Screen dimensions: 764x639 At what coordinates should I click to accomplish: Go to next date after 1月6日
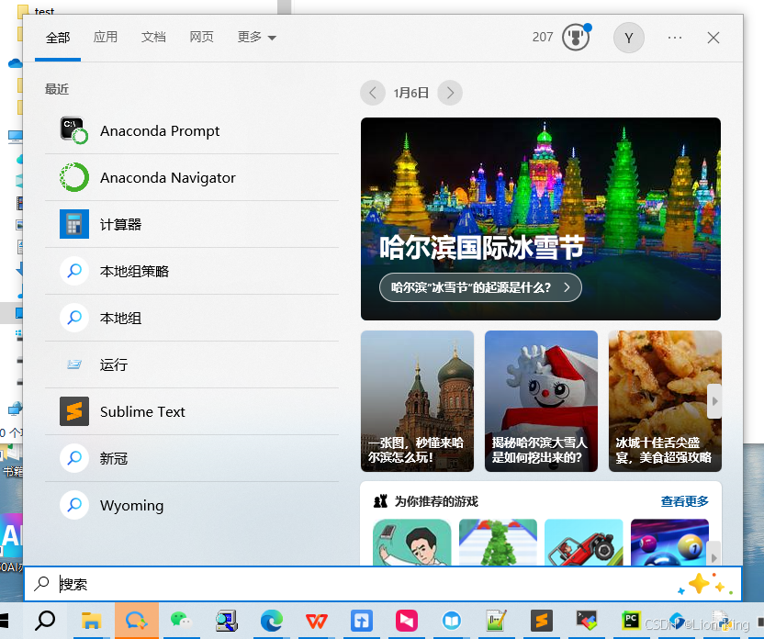click(449, 93)
